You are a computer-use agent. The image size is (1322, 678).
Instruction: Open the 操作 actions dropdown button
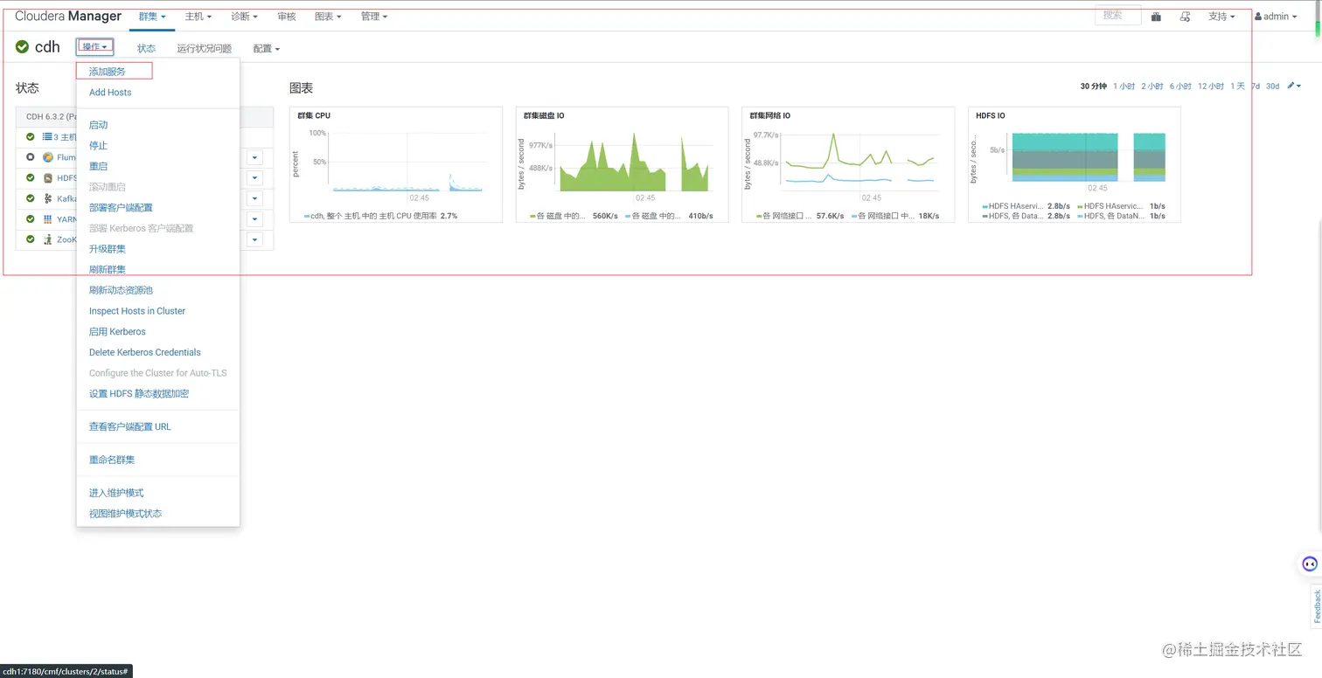tap(94, 47)
